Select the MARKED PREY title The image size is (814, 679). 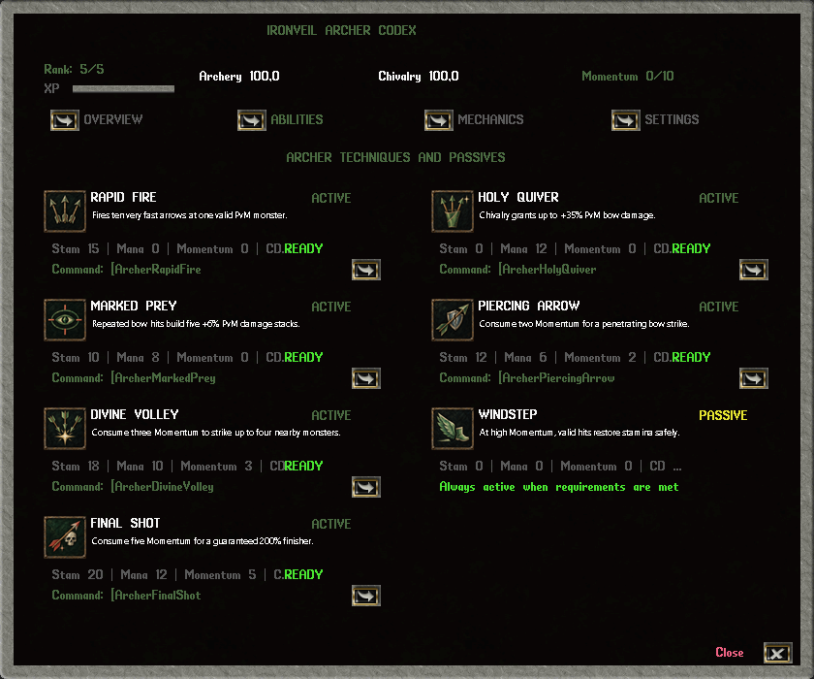[x=134, y=306]
